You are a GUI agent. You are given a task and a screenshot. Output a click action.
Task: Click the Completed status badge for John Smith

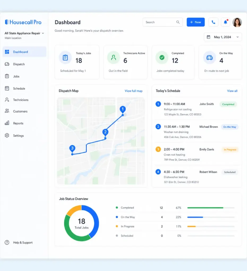click(x=228, y=104)
